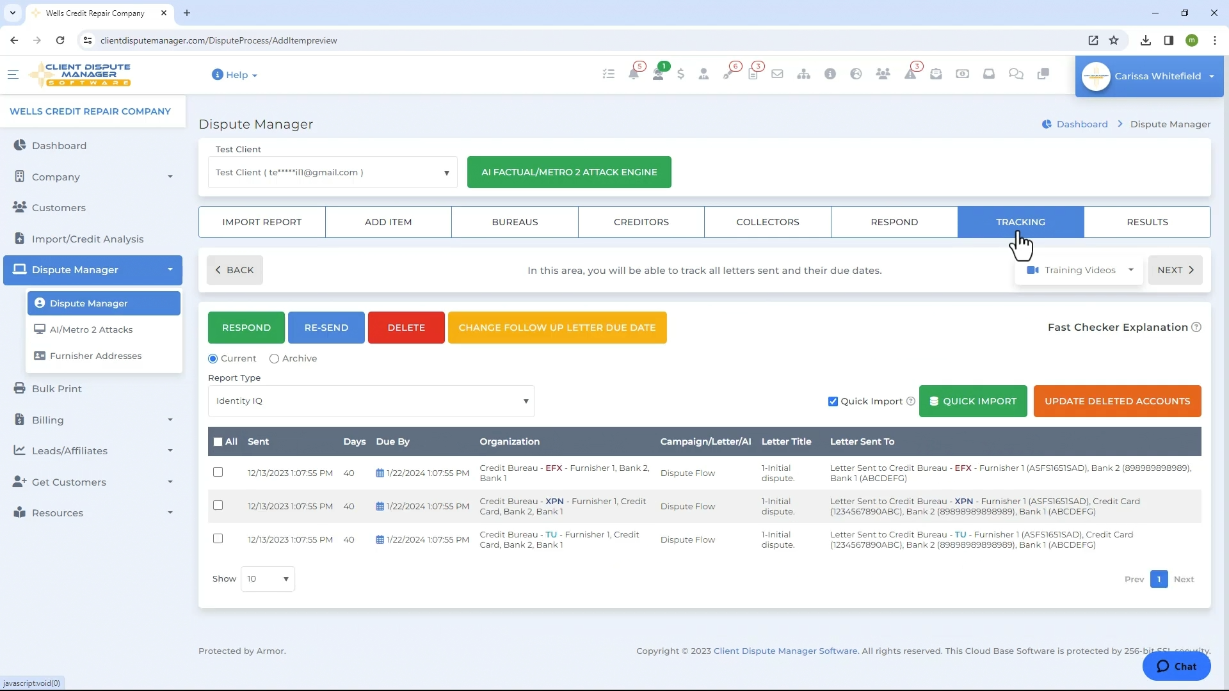Open calendar icon for EFX due date
The image size is (1229, 691).
[x=380, y=473]
